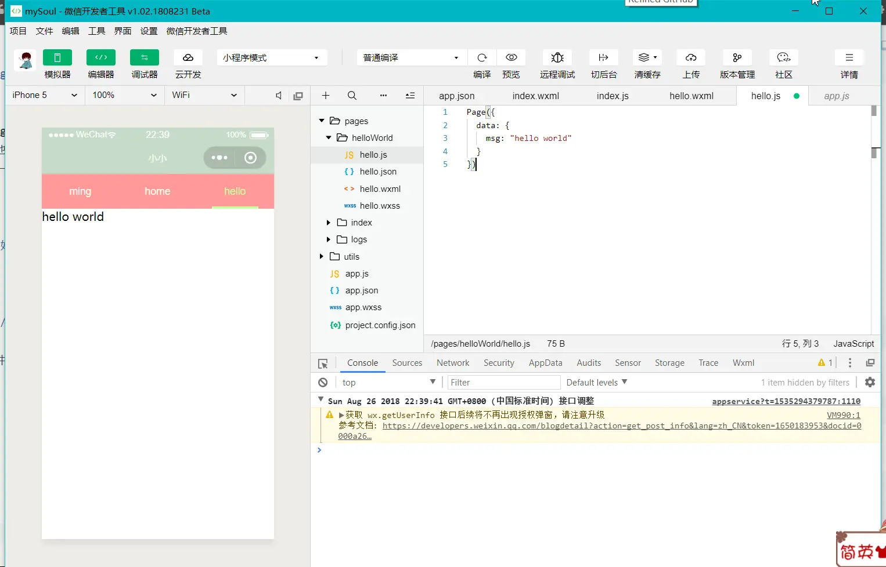Screen dimensions: 886x567
Task: Mute the simulator sound
Action: 279,96
